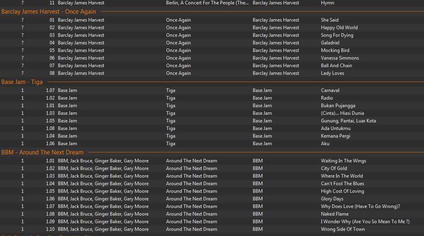Viewport: 424px width, 236px height.
Task: Select the 'Barclay James Harvest - Once Again' group header
Action: click(x=49, y=12)
